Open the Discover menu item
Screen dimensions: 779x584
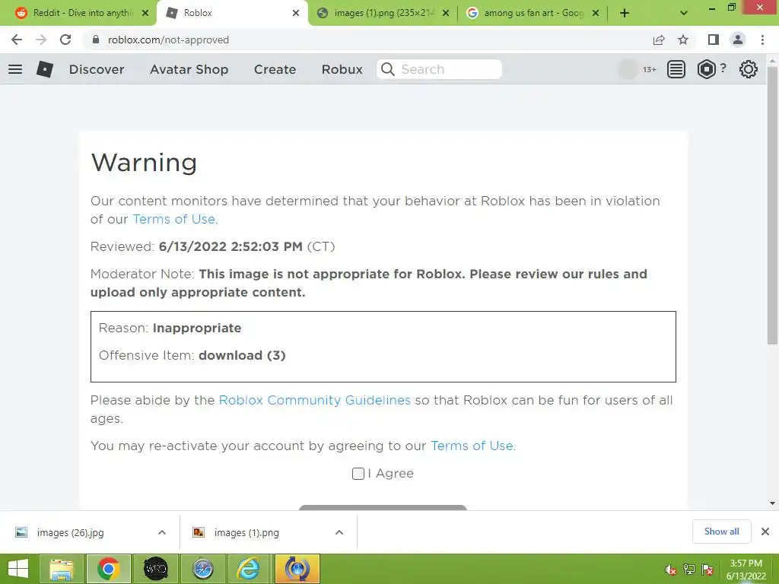97,69
